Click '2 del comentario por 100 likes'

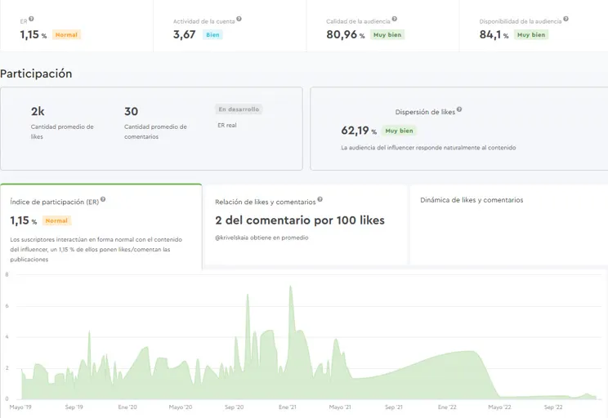point(300,220)
